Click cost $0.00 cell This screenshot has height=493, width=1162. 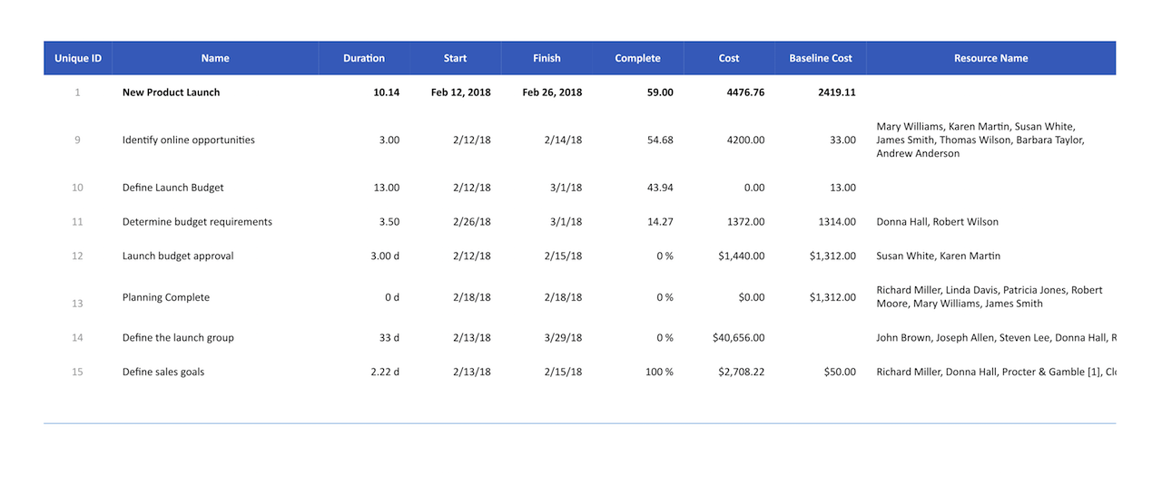[x=752, y=297]
